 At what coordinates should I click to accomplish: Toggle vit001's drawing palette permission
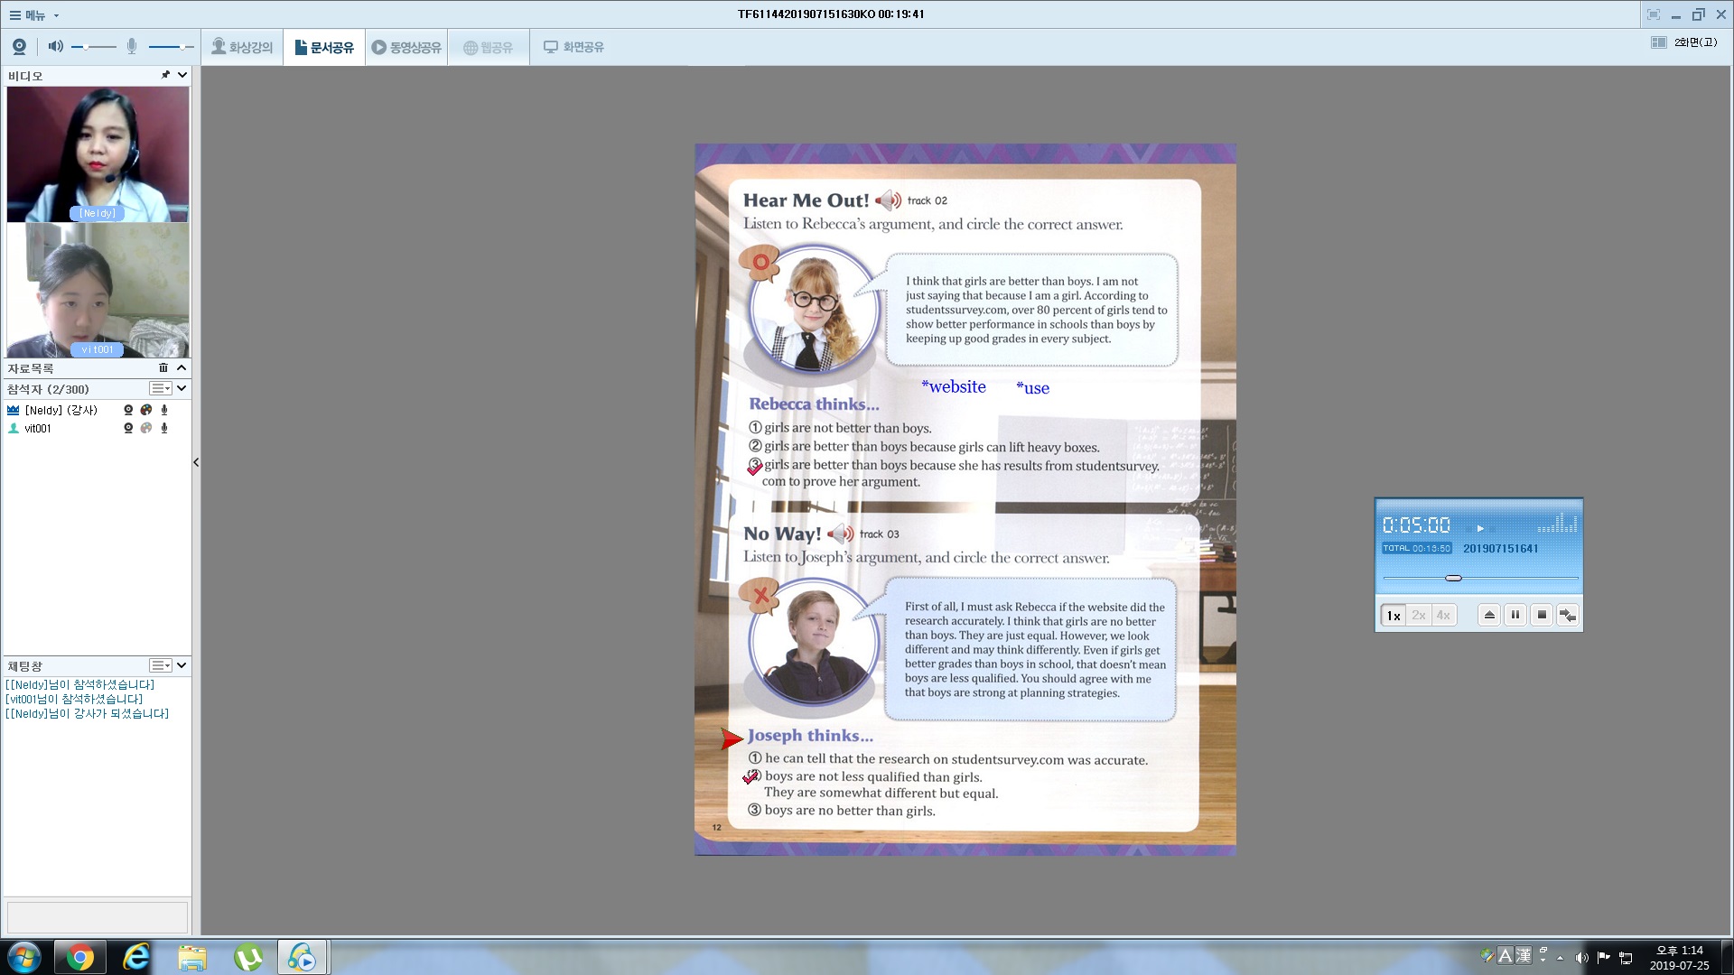(145, 429)
